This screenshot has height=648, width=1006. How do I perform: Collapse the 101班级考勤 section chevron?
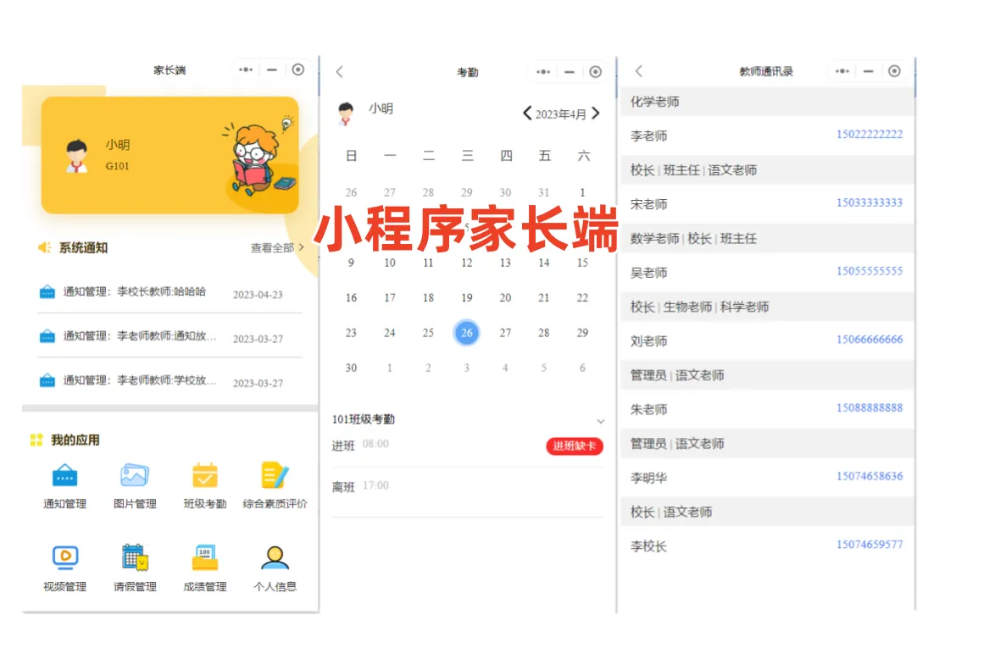(x=602, y=421)
